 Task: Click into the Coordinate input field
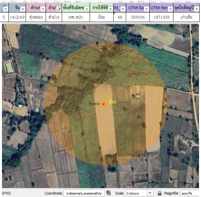(x=84, y=193)
